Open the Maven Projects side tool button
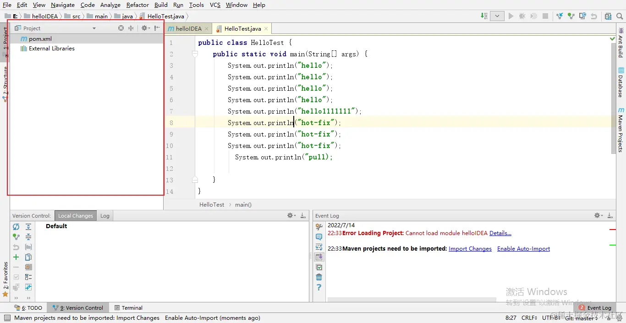626x323 pixels. [x=621, y=130]
